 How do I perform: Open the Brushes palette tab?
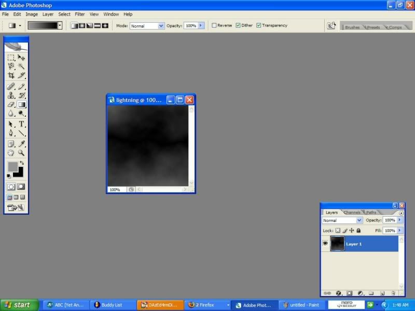[x=352, y=27]
